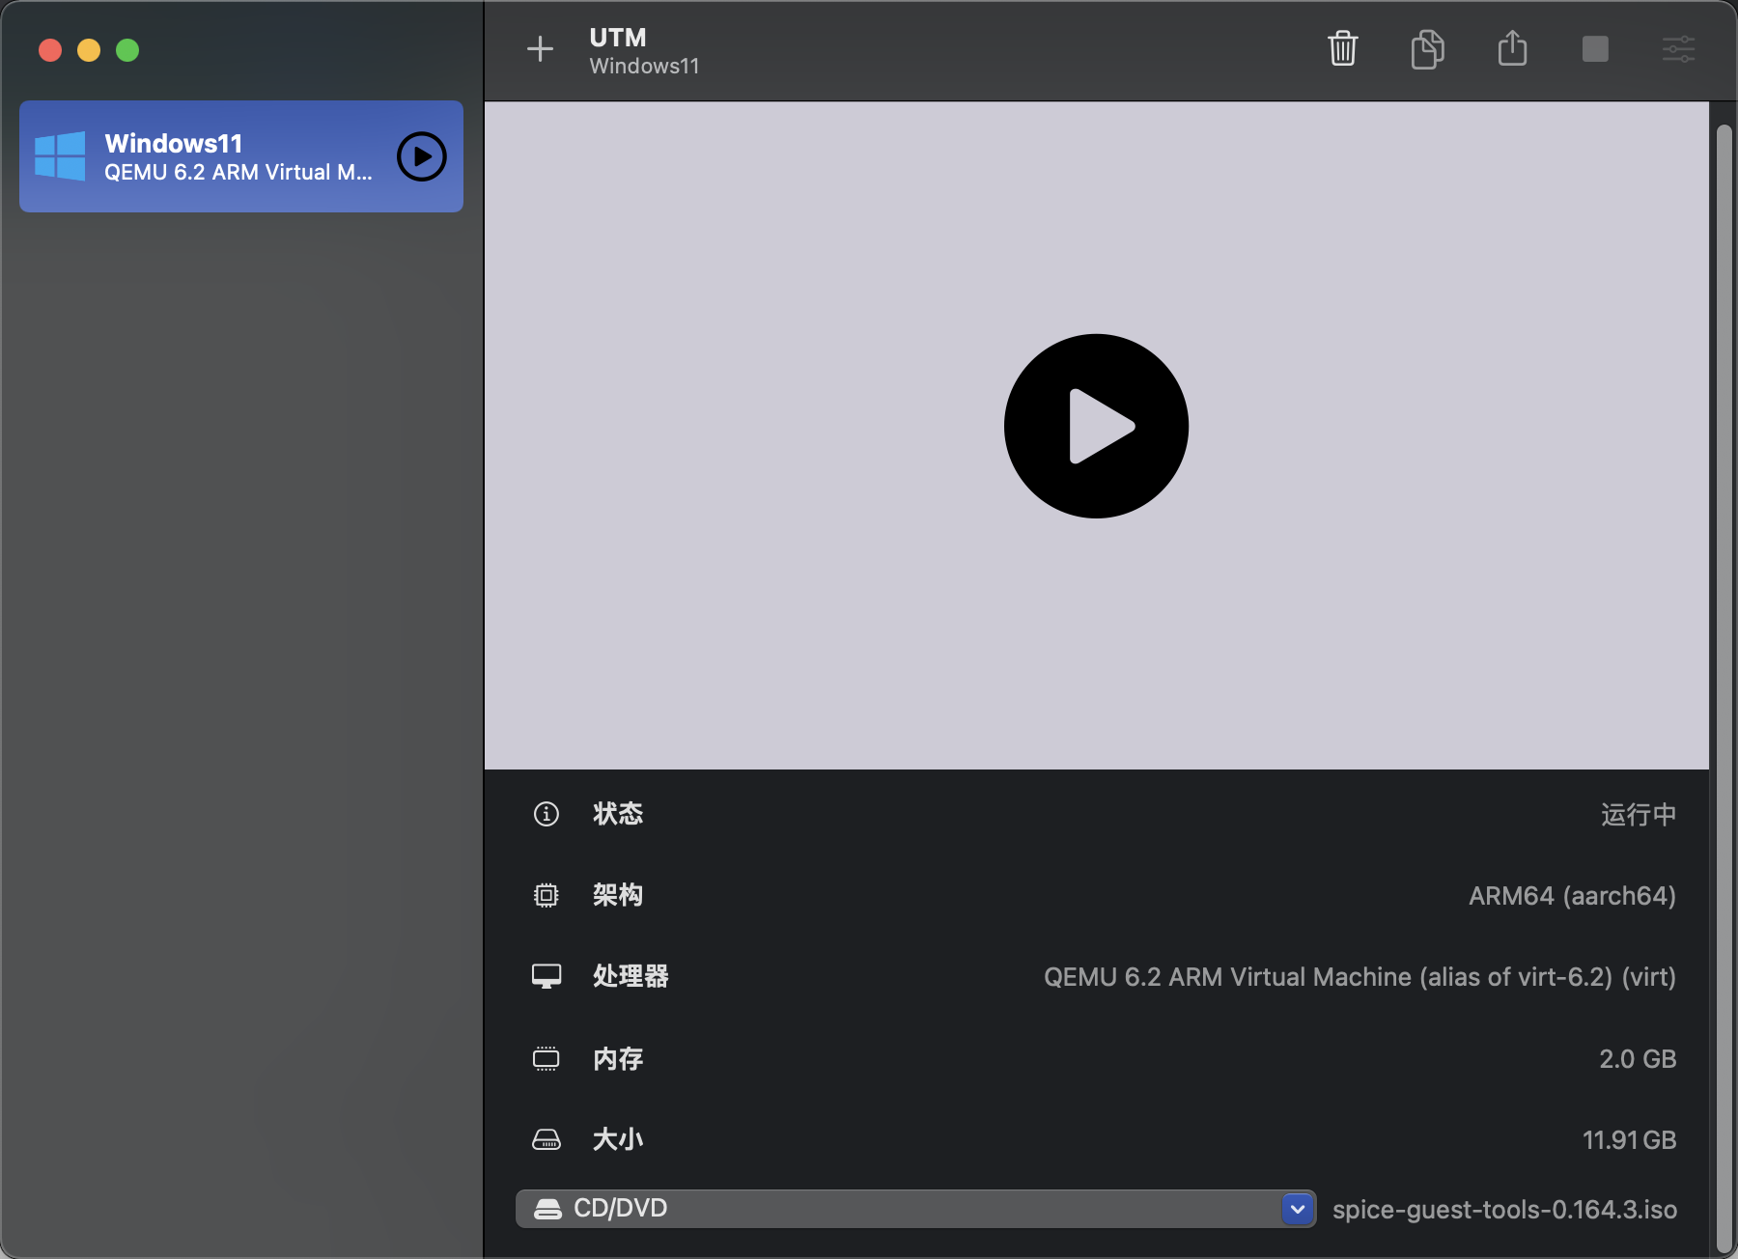The height and width of the screenshot is (1259, 1738).
Task: Create a new virtual machine
Action: [x=541, y=49]
